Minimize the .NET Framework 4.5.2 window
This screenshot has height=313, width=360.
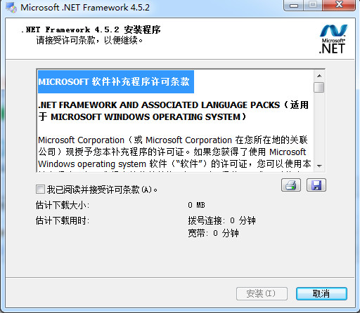(294, 5)
